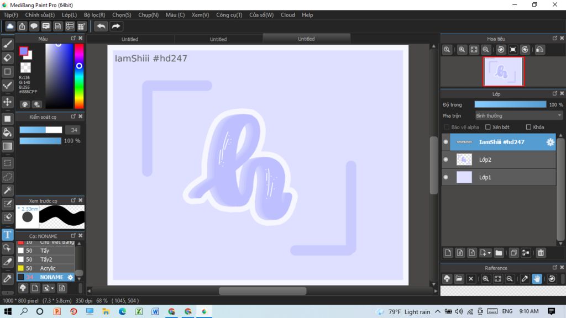Image resolution: width=566 pixels, height=318 pixels.
Task: Delete the selected layer with trash icon
Action: 541,253
